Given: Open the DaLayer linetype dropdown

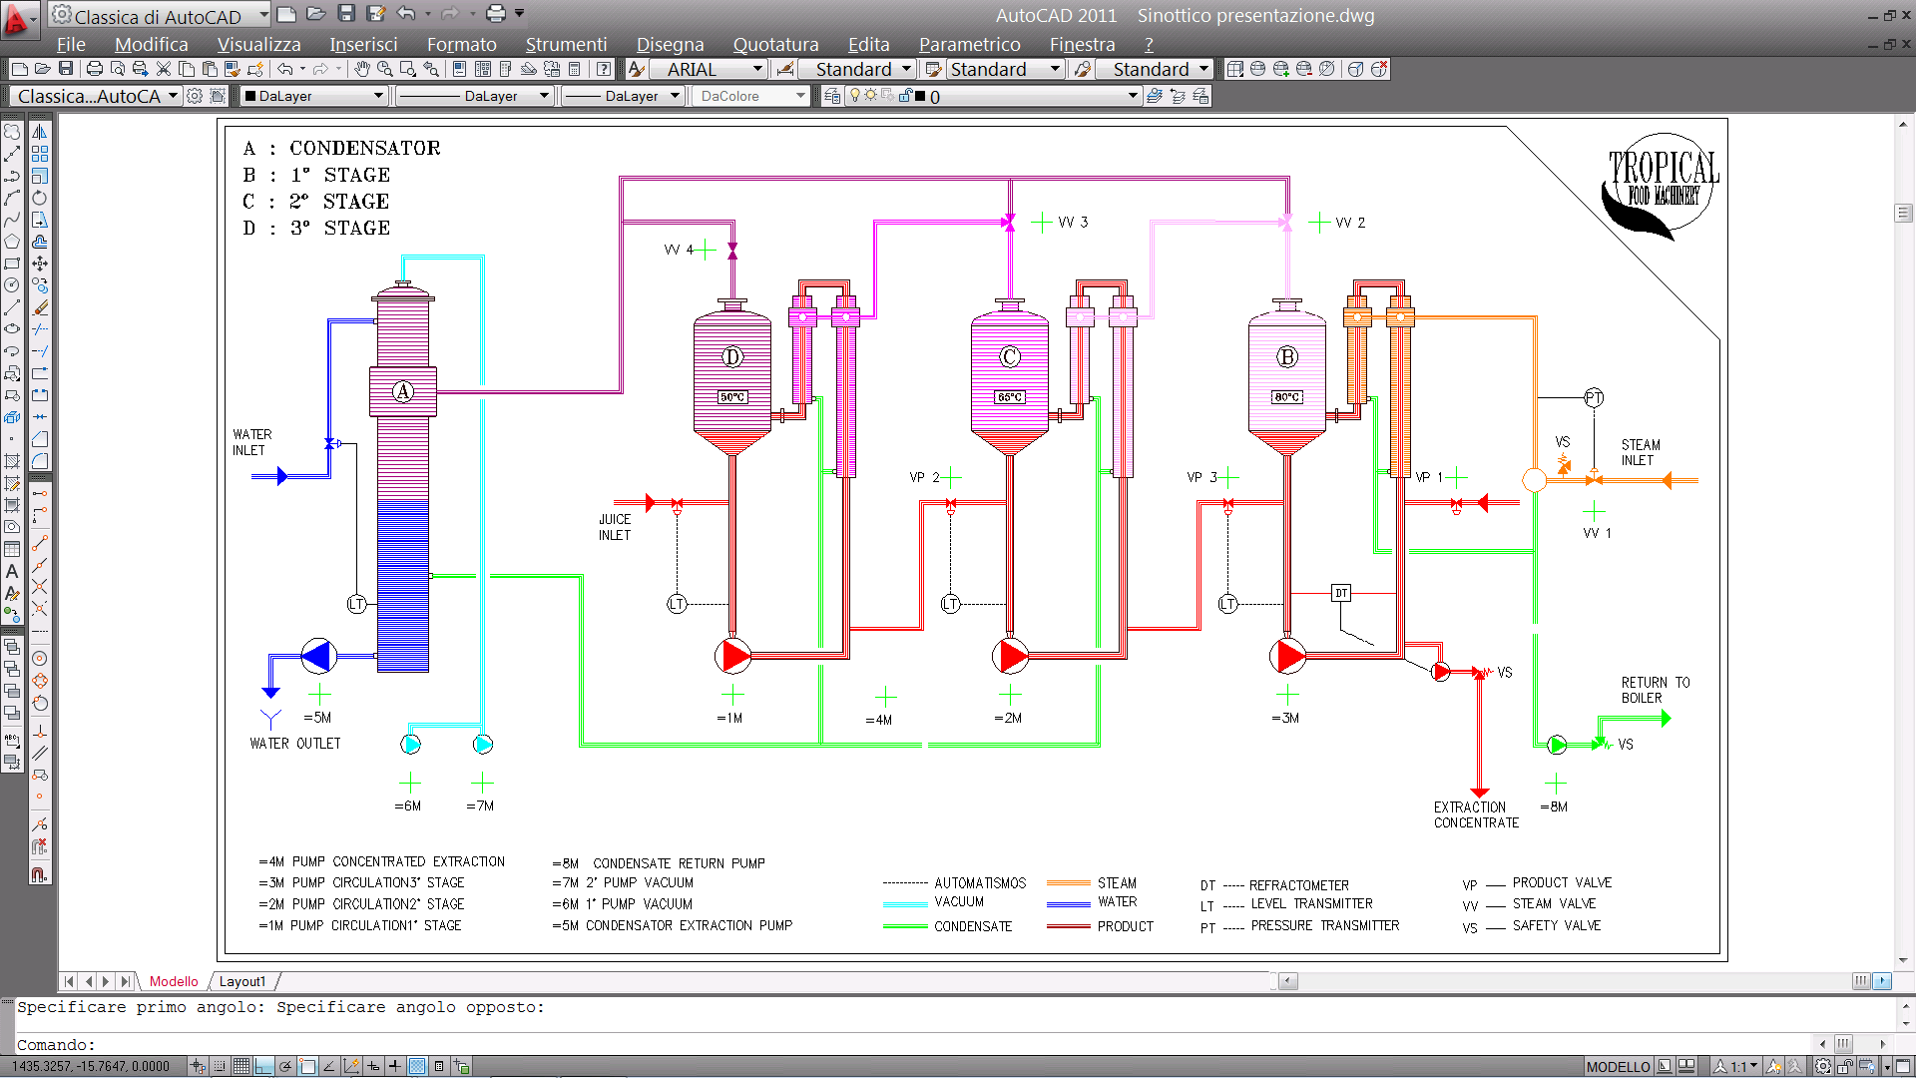Looking at the screenshot, I should click(x=474, y=96).
